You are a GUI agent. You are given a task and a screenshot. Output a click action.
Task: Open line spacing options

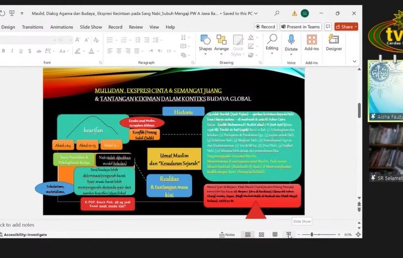coord(156,40)
